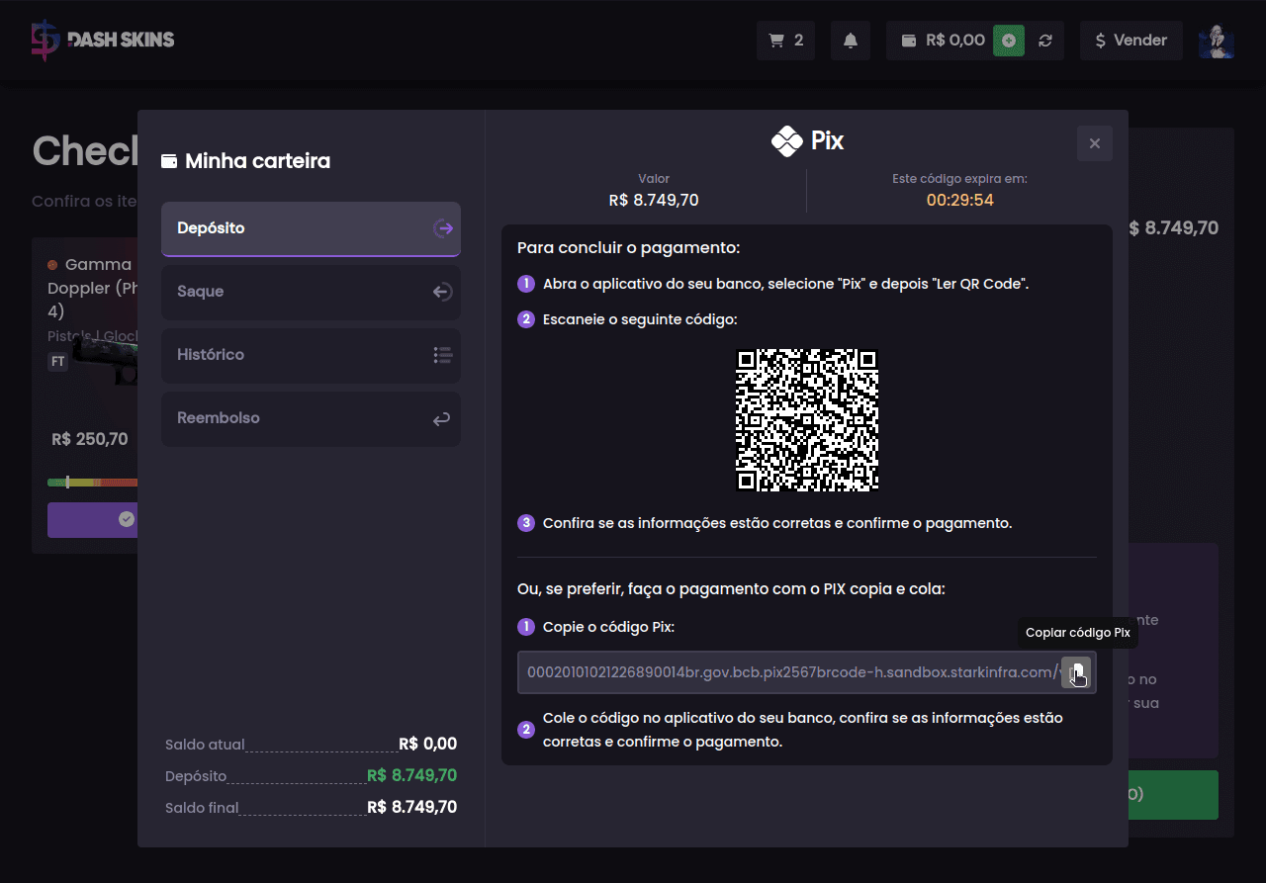Click the 'Escaneie o seguinte código' instruction
Screen dimensions: 1266x883
coord(640,319)
